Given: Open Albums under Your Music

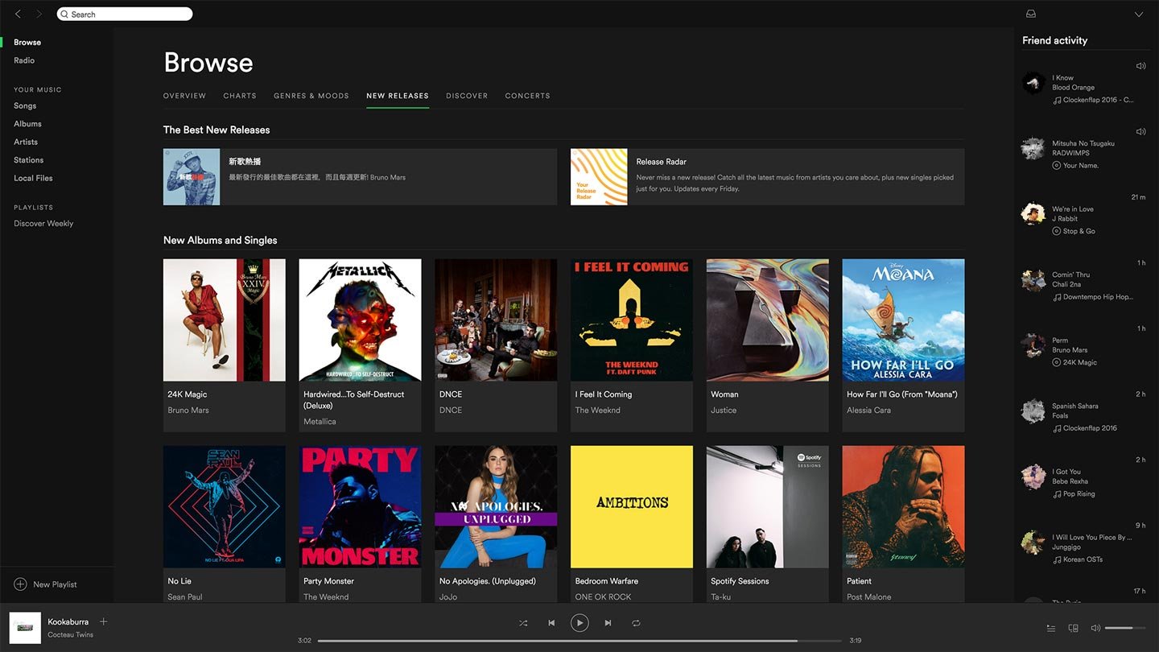Looking at the screenshot, I should [27, 124].
